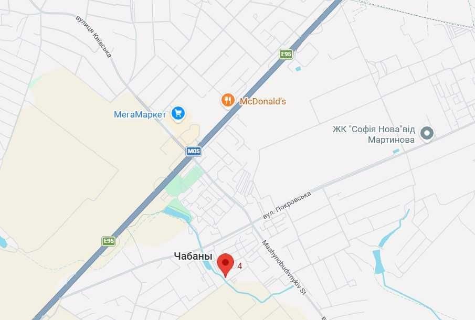The width and height of the screenshot is (475, 320).
Task: Open ЖК "Софія Нова" від Мартинова label
Action: coord(374,134)
